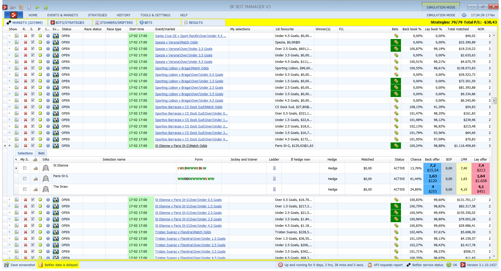Click the show market icon for Santa Cruz-SE row
The image size is (501, 271).
[17, 36]
